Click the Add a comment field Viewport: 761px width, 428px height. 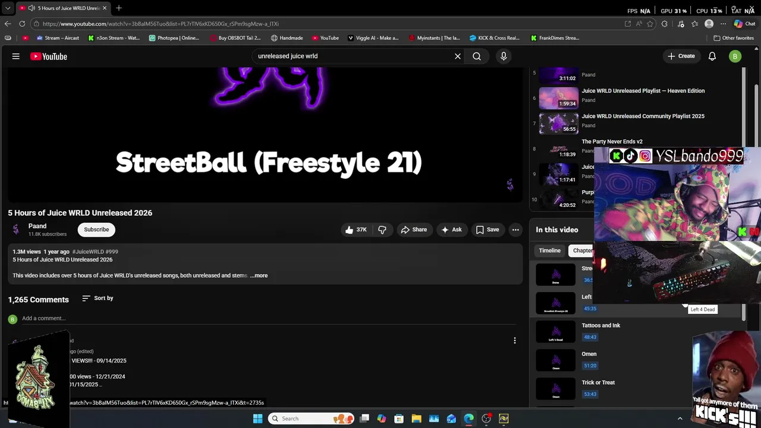click(268, 319)
